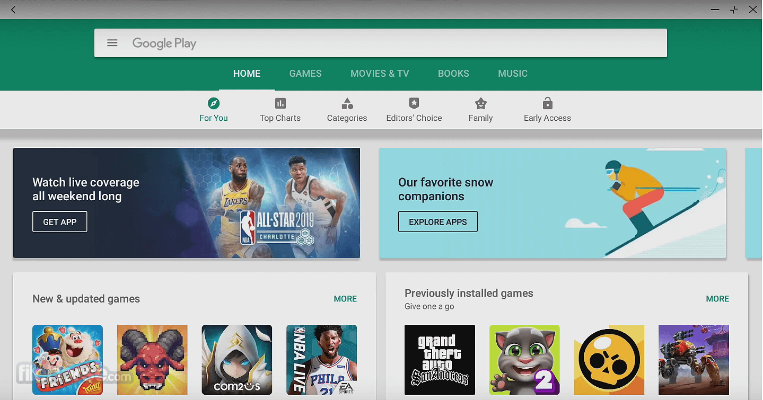Open the Candy Crush Friends game icon
Image resolution: width=763 pixels, height=400 pixels.
click(68, 360)
